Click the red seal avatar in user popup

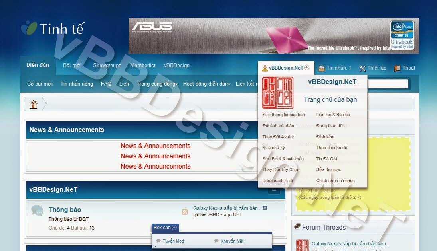point(278,93)
